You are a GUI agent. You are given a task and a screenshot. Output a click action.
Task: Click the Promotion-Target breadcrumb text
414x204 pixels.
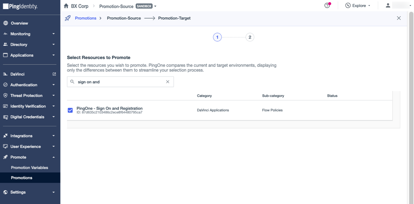pos(174,18)
